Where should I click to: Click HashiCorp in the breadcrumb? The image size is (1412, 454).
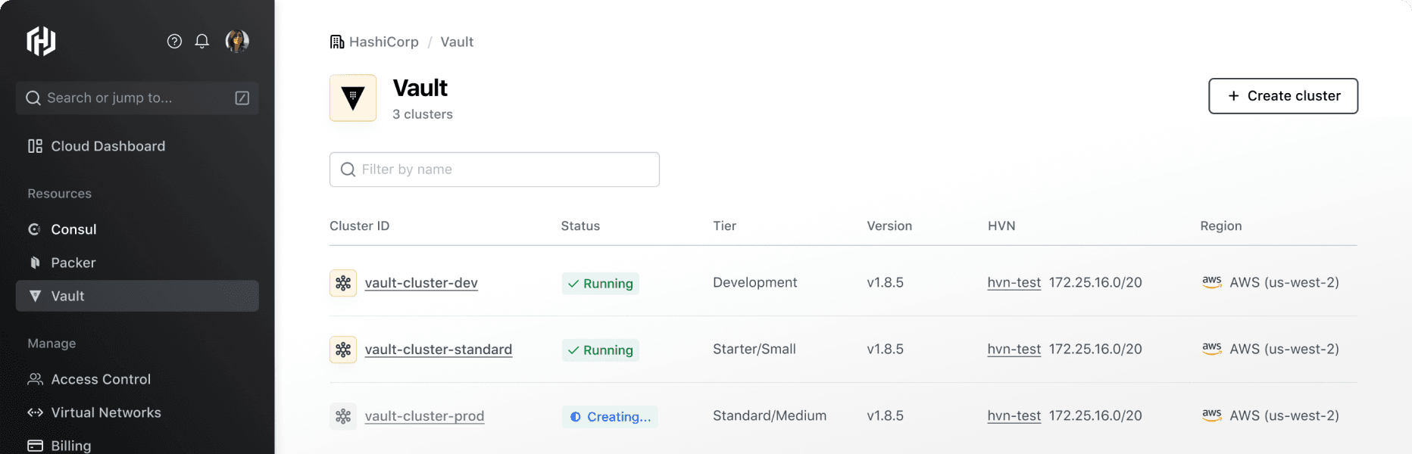coord(383,42)
